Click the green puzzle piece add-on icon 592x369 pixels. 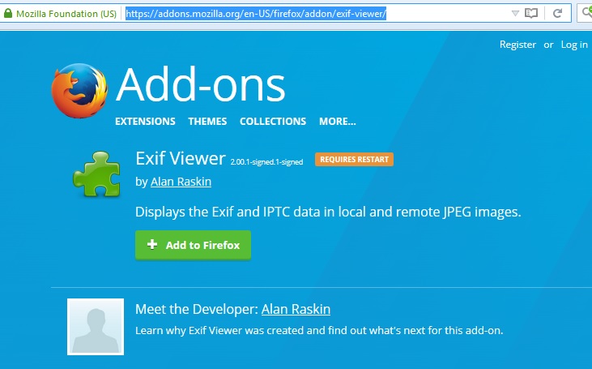pyautogui.click(x=97, y=174)
